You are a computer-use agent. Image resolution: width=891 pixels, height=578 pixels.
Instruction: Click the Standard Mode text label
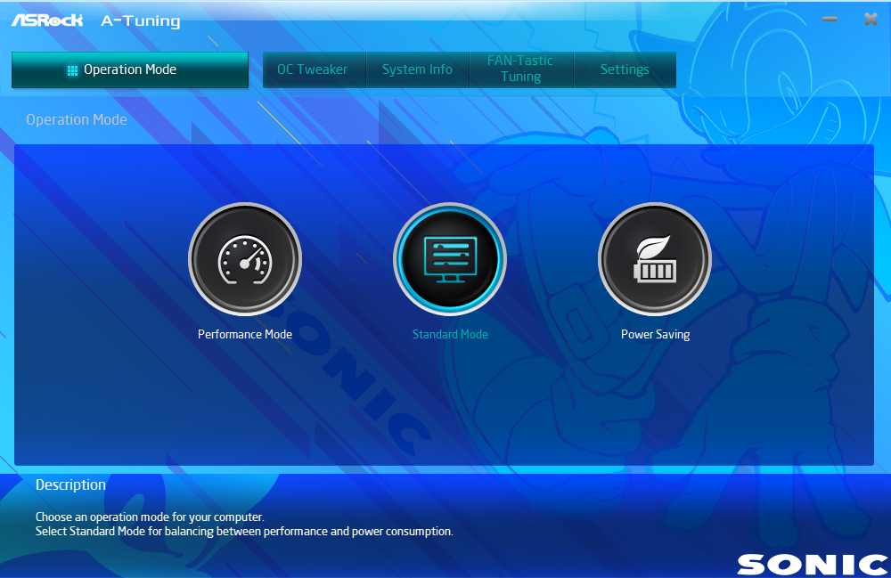(450, 335)
